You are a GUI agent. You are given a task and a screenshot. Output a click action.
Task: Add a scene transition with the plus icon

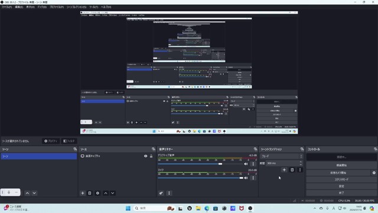pyautogui.click(x=284, y=170)
